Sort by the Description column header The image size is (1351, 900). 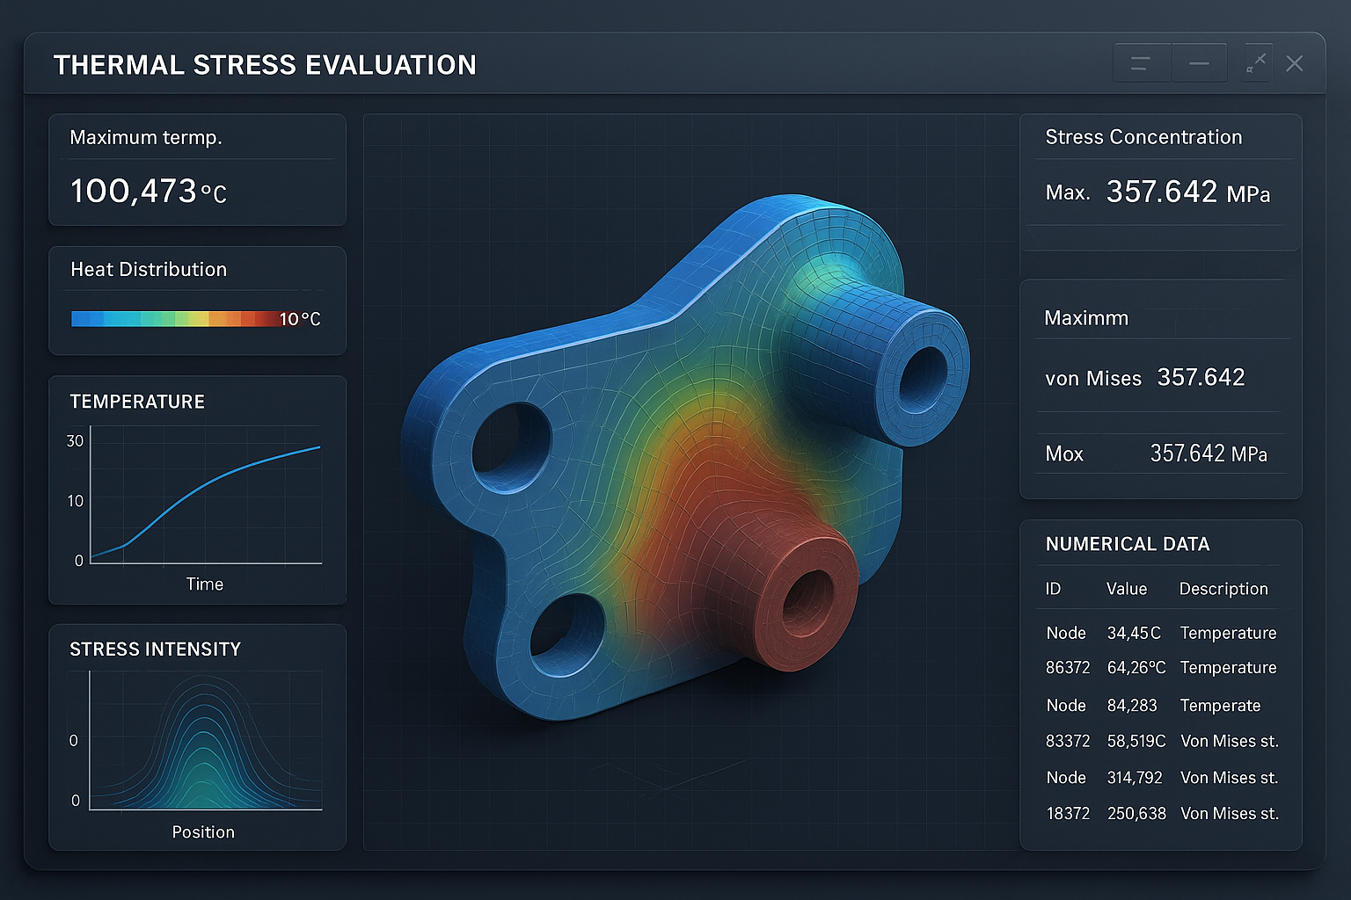[1223, 589]
